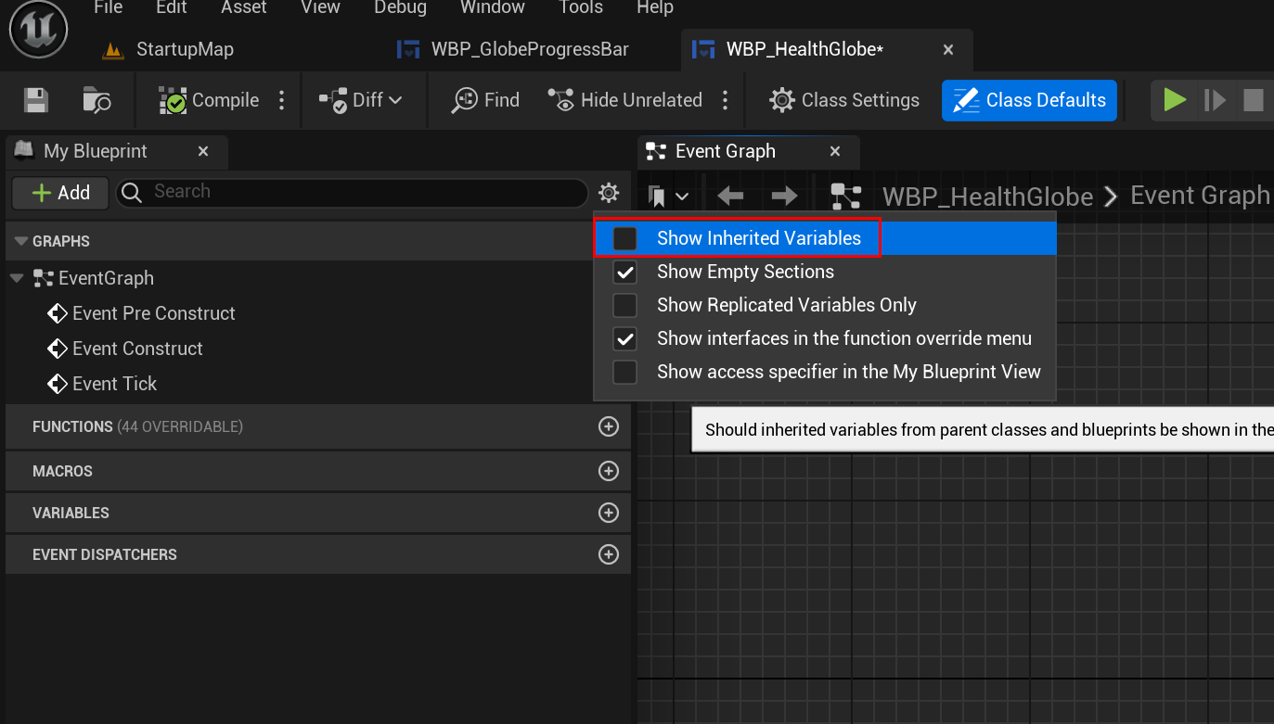Add a new variable with plus icon
Image resolution: width=1274 pixels, height=724 pixels.
tap(609, 513)
